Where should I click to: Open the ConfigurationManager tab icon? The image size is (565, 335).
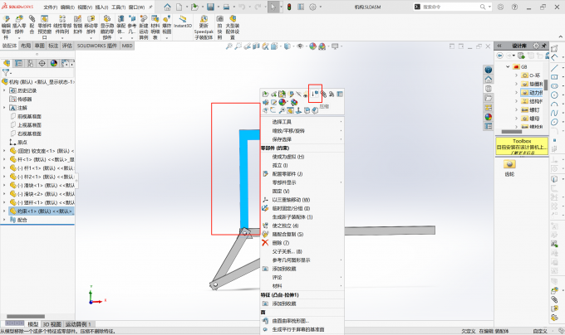(x=30, y=63)
